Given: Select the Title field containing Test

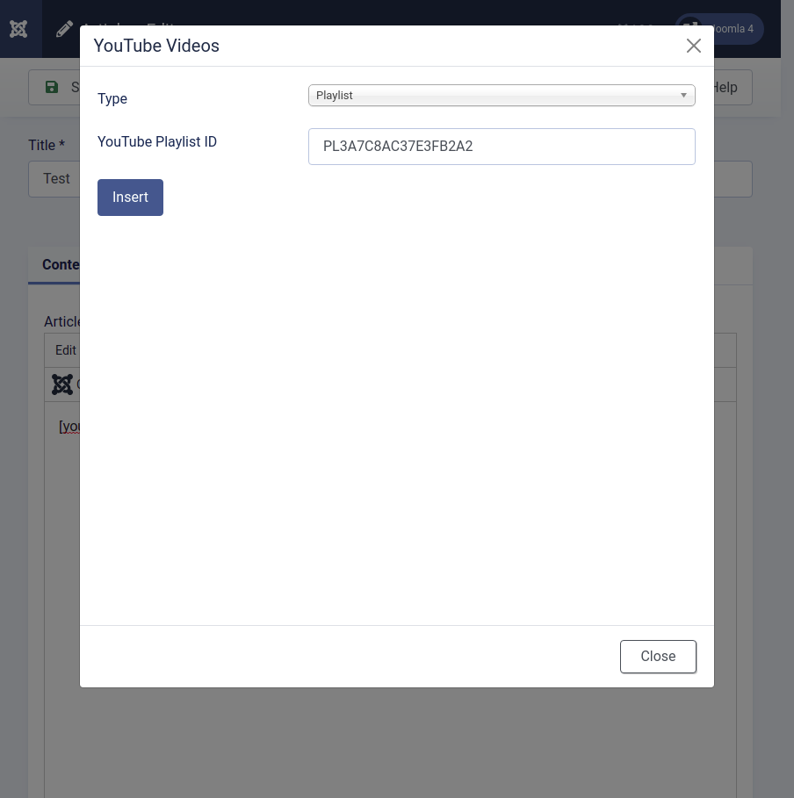Looking at the screenshot, I should coord(54,179).
